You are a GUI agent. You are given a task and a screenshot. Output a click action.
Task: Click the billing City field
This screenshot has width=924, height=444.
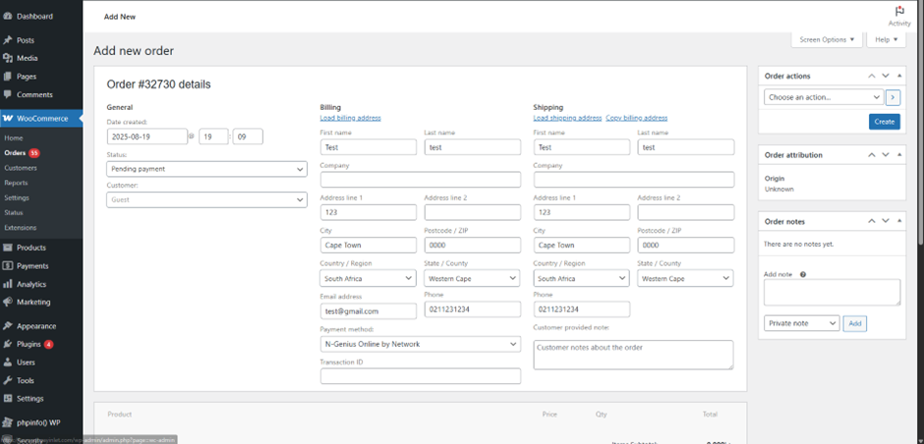pos(369,245)
